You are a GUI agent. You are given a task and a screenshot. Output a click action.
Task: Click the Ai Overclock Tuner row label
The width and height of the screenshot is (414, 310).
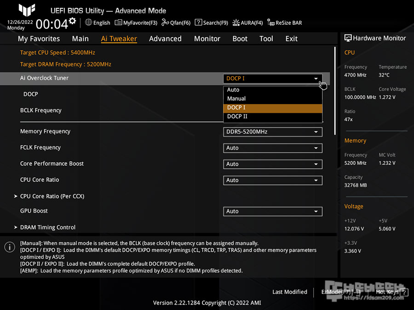point(44,78)
